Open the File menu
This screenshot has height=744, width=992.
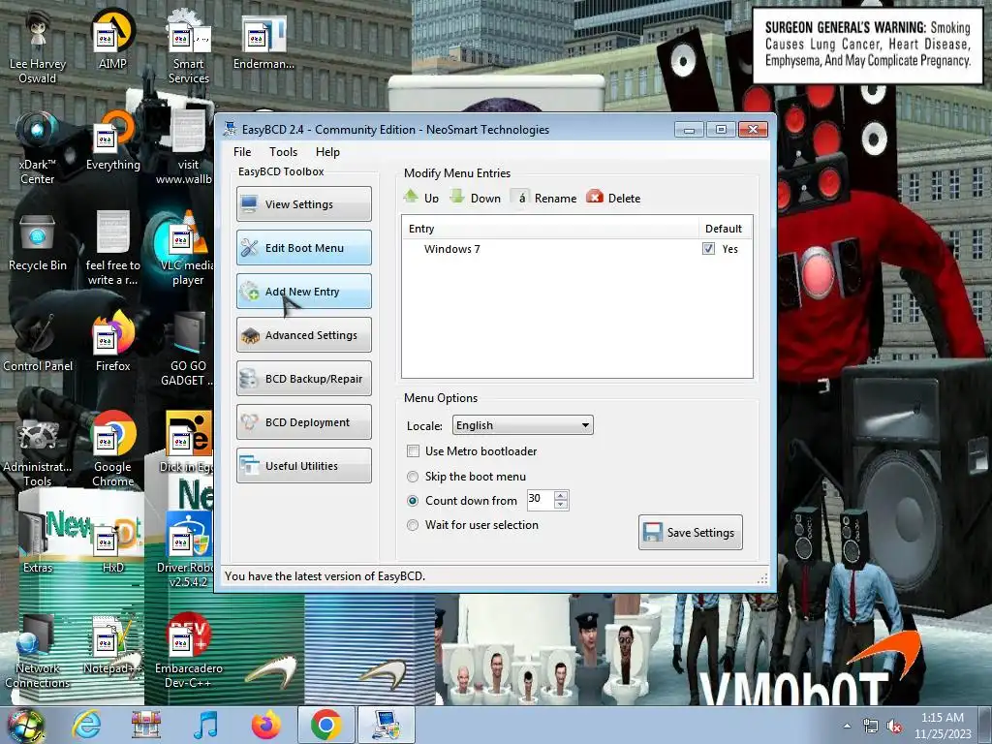click(241, 152)
